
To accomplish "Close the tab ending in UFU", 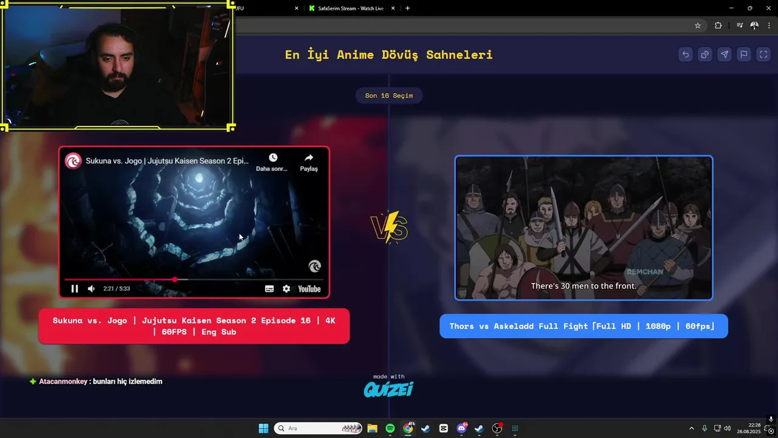I will pos(297,9).
